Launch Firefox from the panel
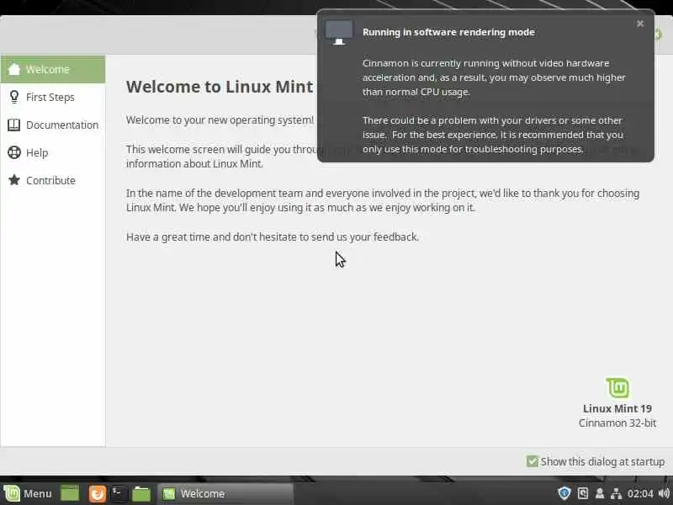Viewport: 673px width, 505px height. (98, 493)
